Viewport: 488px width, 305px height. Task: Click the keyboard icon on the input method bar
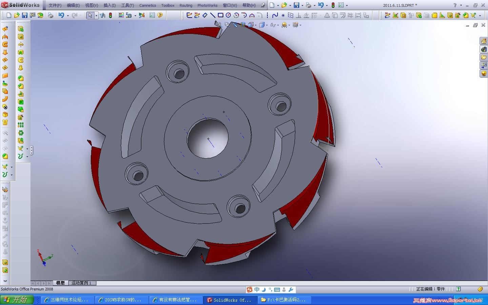point(277,289)
